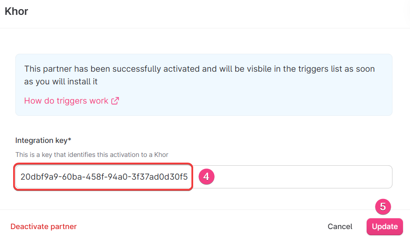Click the blank right end of the key field
This screenshot has height=240, width=410.
pos(307,177)
